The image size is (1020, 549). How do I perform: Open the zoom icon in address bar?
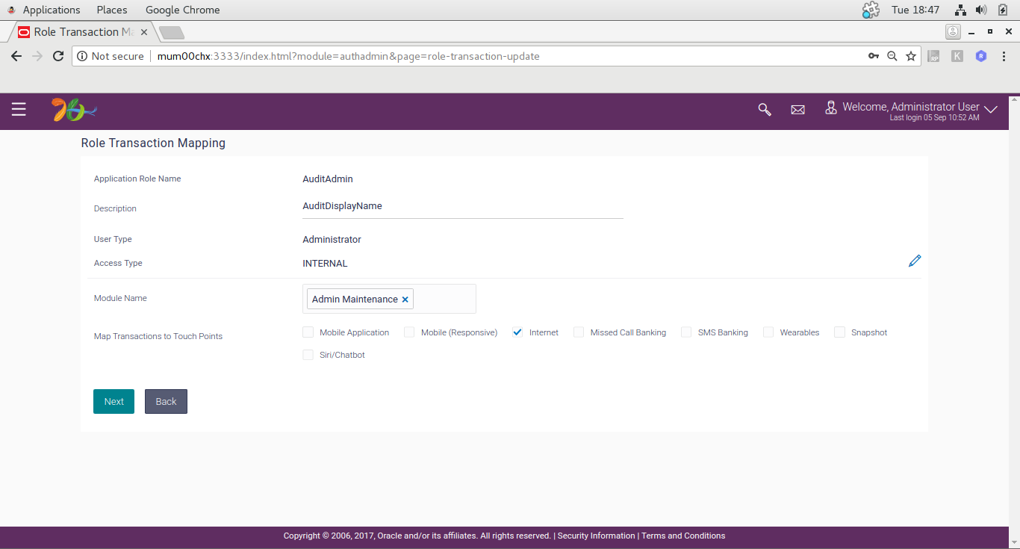click(x=892, y=56)
